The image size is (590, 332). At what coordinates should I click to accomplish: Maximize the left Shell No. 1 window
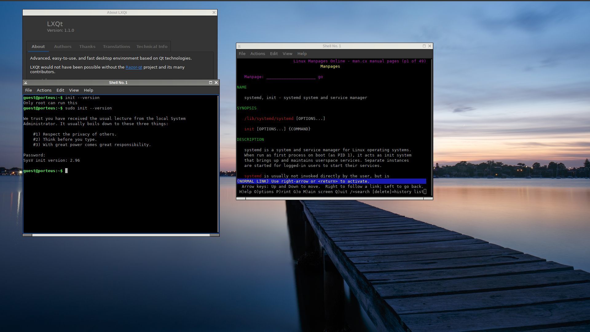(210, 83)
